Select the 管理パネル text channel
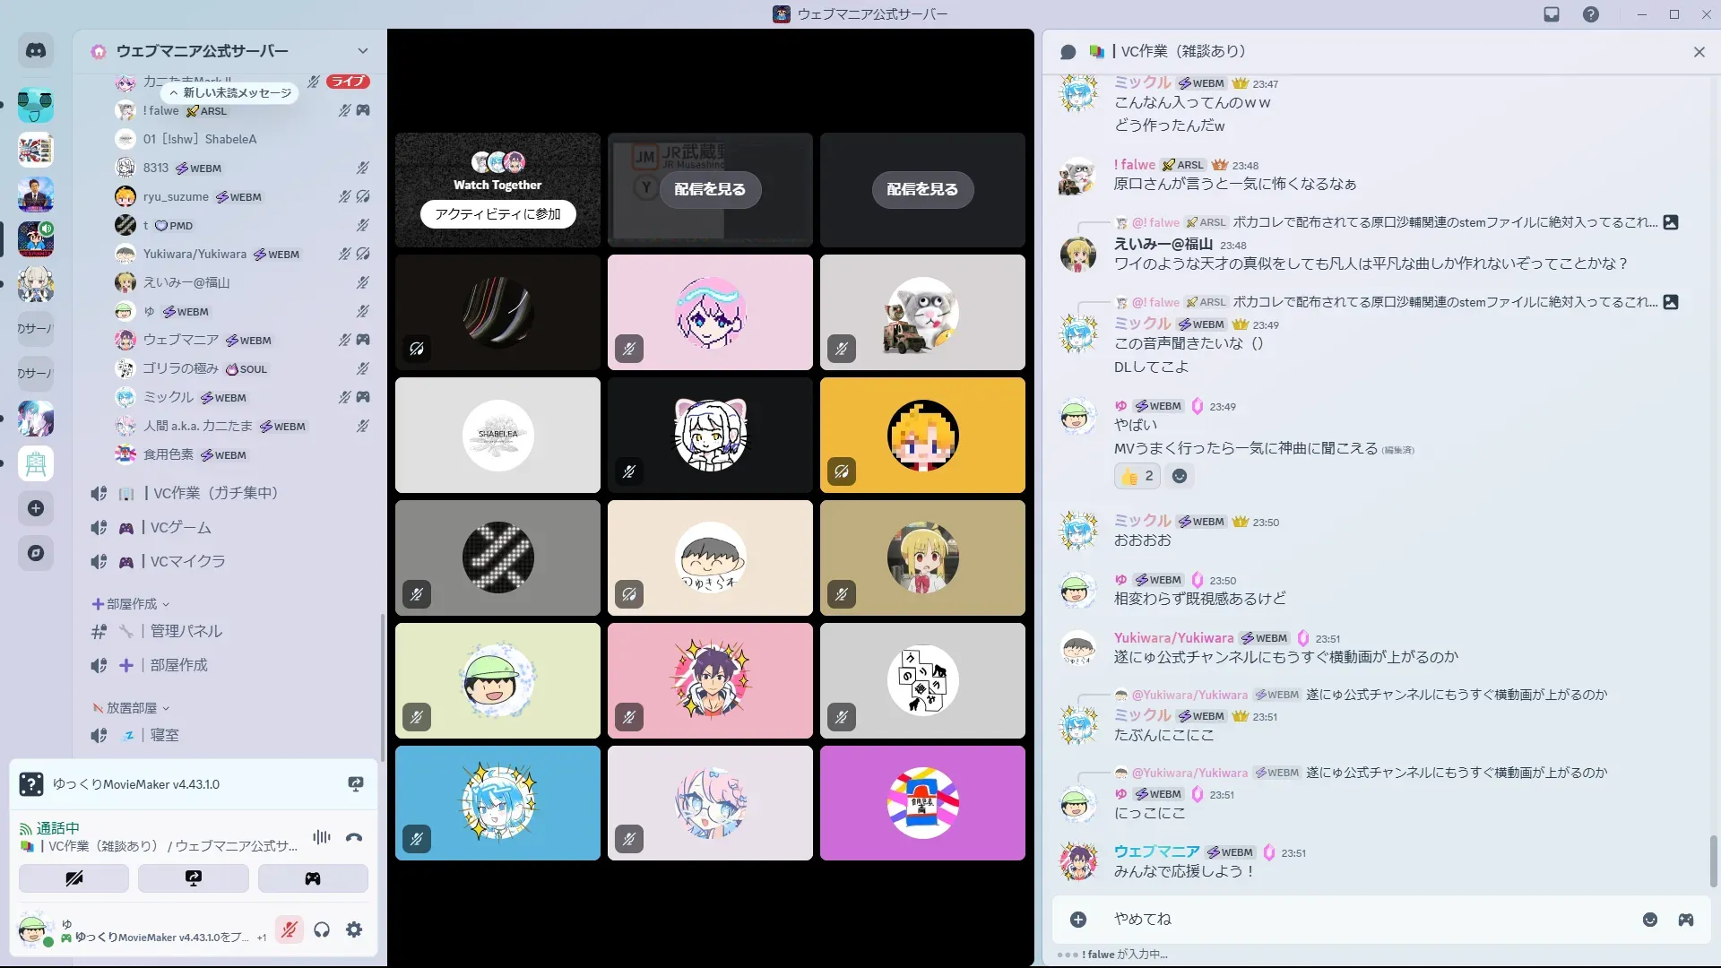Screen dimensions: 1721x968 tap(186, 631)
